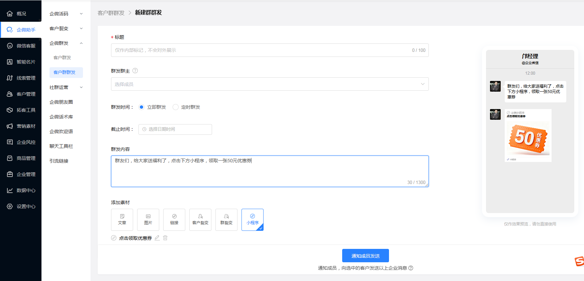Viewport: 584px width, 281px height.
Task: Open the 选择成员 dropdown
Action: [x=270, y=84]
